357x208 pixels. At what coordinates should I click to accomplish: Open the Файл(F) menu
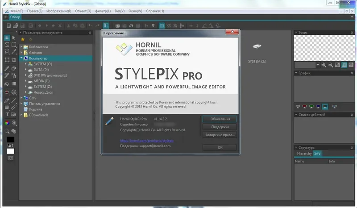17,11
